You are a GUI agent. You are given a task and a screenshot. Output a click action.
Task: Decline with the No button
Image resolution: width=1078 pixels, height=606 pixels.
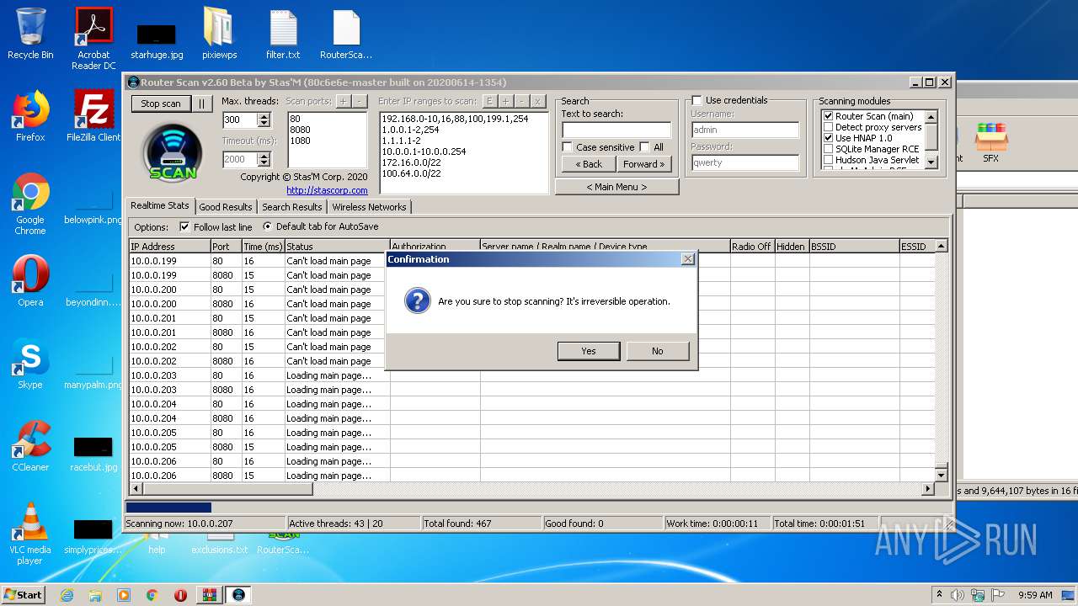(658, 351)
